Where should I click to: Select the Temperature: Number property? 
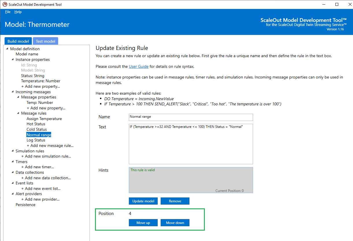(x=41, y=81)
